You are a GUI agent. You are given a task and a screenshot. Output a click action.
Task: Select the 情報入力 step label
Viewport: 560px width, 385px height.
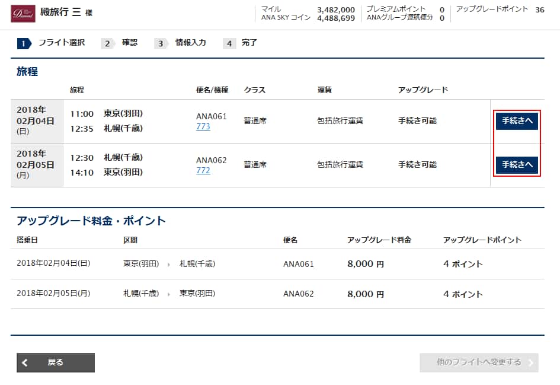click(x=191, y=43)
